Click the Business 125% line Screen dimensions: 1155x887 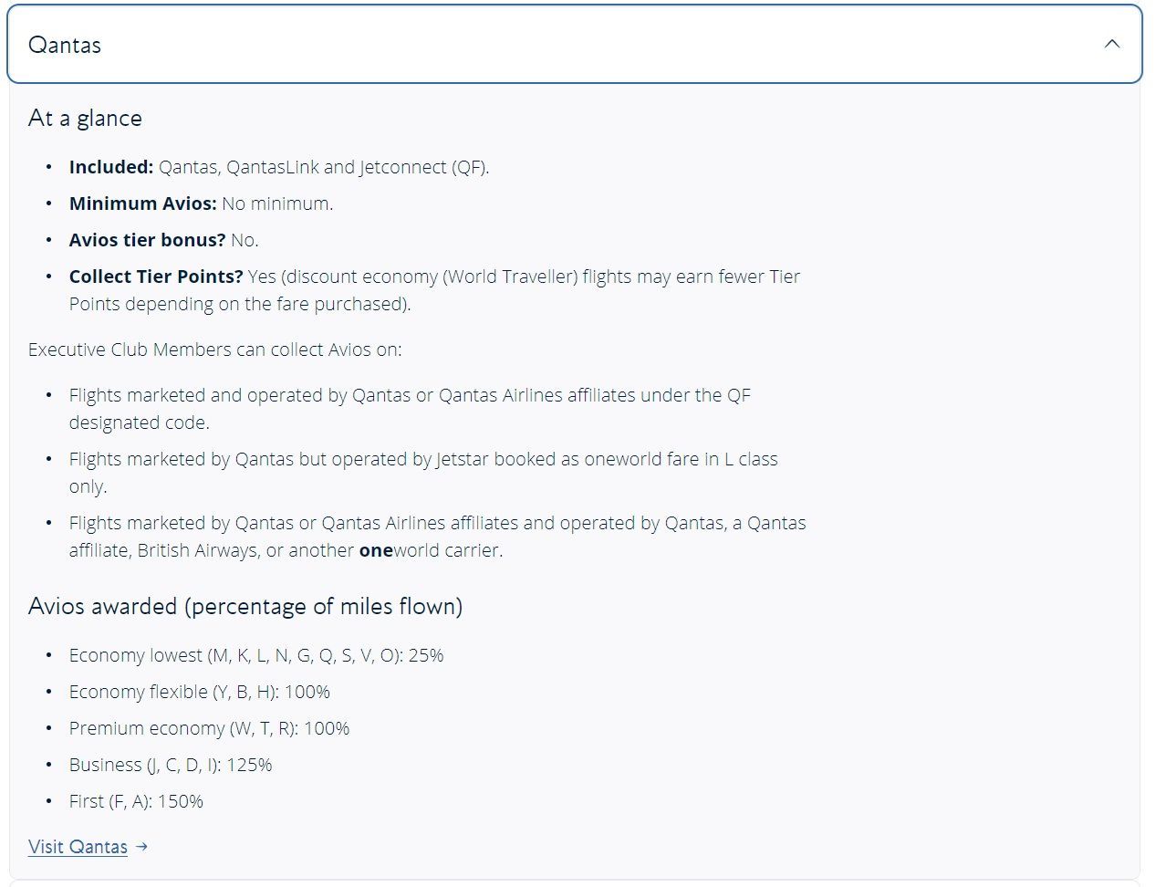tap(171, 765)
